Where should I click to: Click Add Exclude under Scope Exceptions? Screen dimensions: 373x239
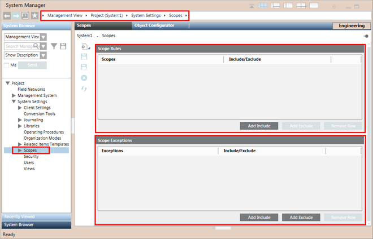click(301, 217)
